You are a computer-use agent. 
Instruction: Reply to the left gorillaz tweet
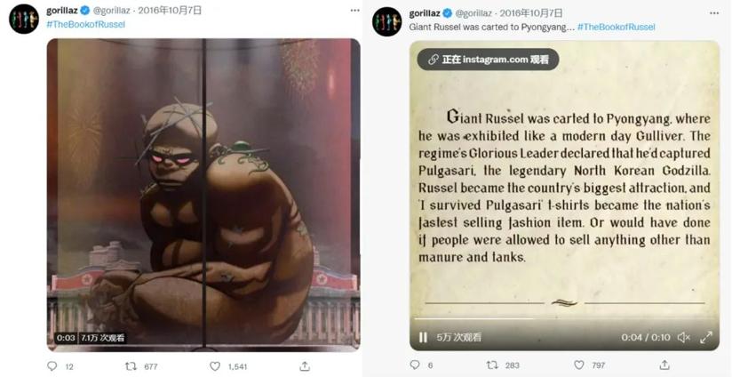coord(52,366)
